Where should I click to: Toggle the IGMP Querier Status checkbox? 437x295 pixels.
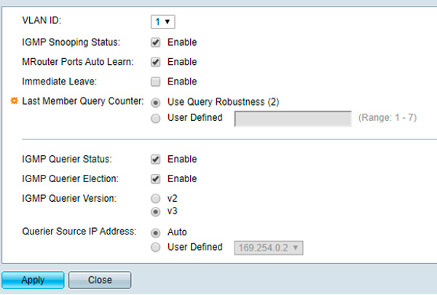156,160
